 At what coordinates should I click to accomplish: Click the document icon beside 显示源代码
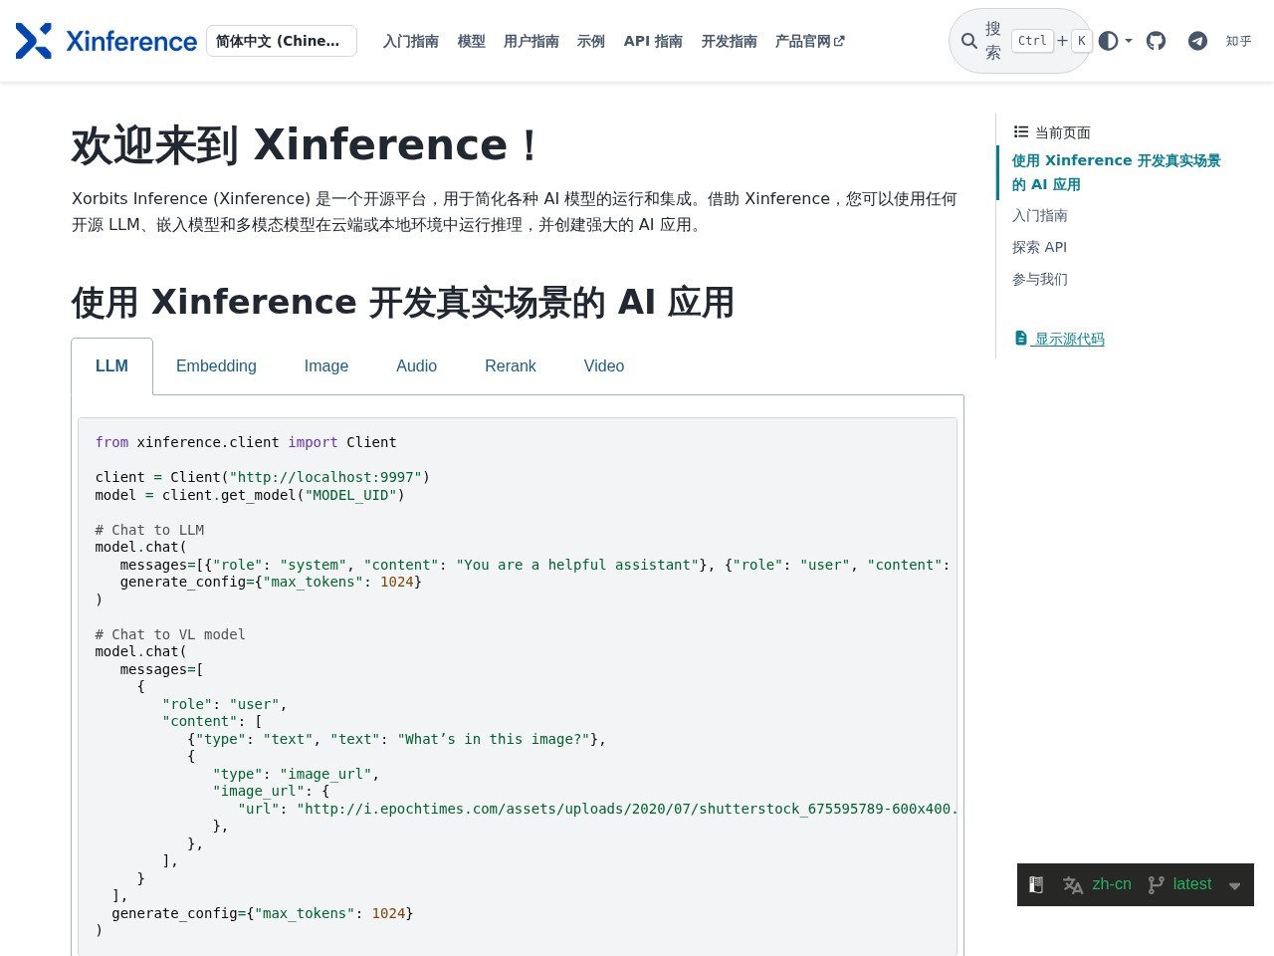pyautogui.click(x=1021, y=339)
